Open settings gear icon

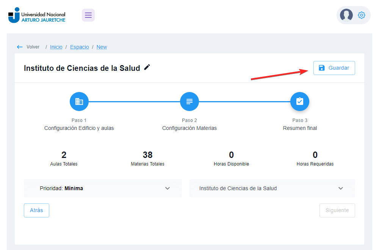[x=361, y=15]
